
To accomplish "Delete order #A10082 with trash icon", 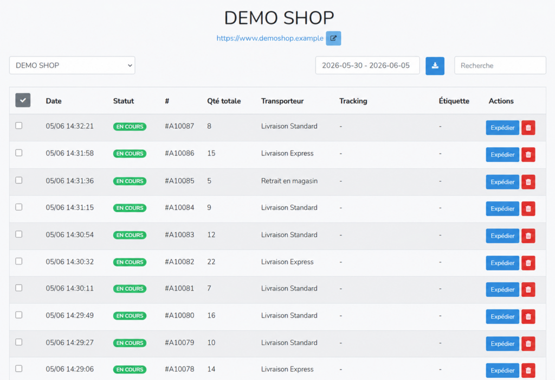I will tap(528, 263).
